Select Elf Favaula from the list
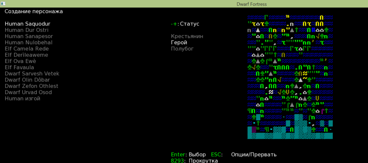368x163 pixels. [x=19, y=67]
